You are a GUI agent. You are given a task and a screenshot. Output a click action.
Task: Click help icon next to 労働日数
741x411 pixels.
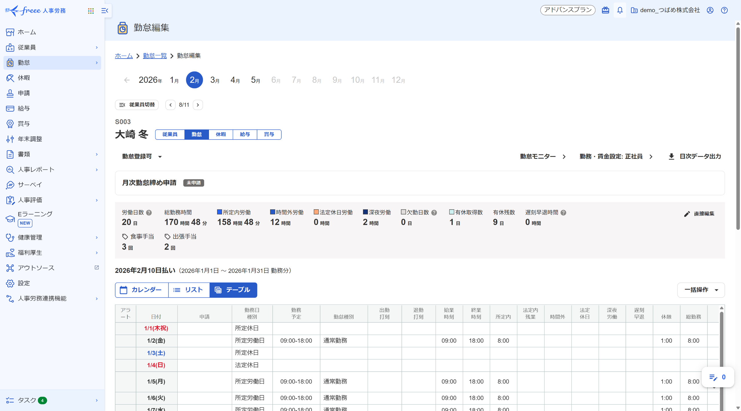(x=149, y=213)
